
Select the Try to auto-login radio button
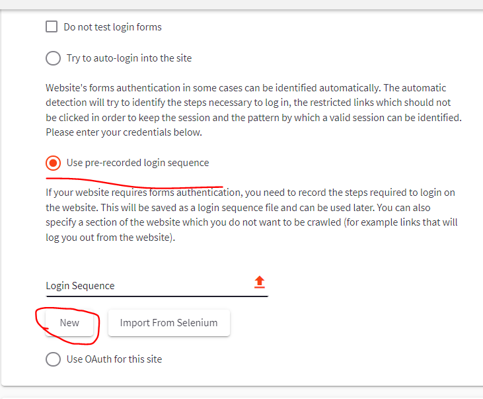[x=53, y=58]
